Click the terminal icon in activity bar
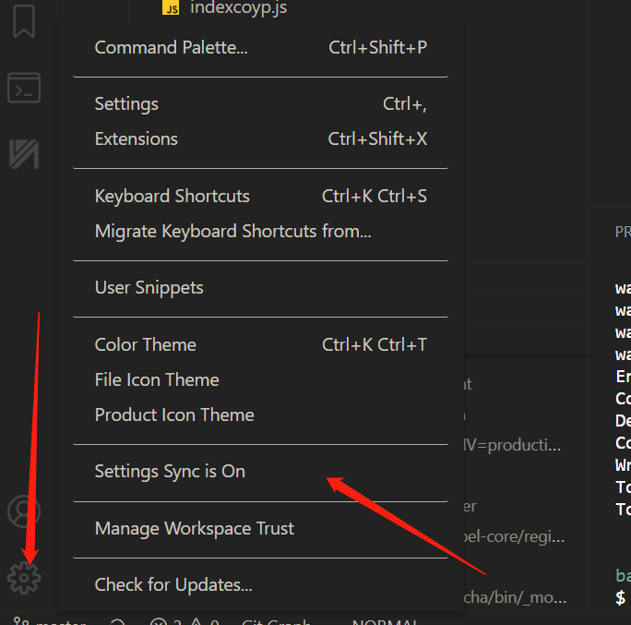This screenshot has height=625, width=631. [x=23, y=89]
